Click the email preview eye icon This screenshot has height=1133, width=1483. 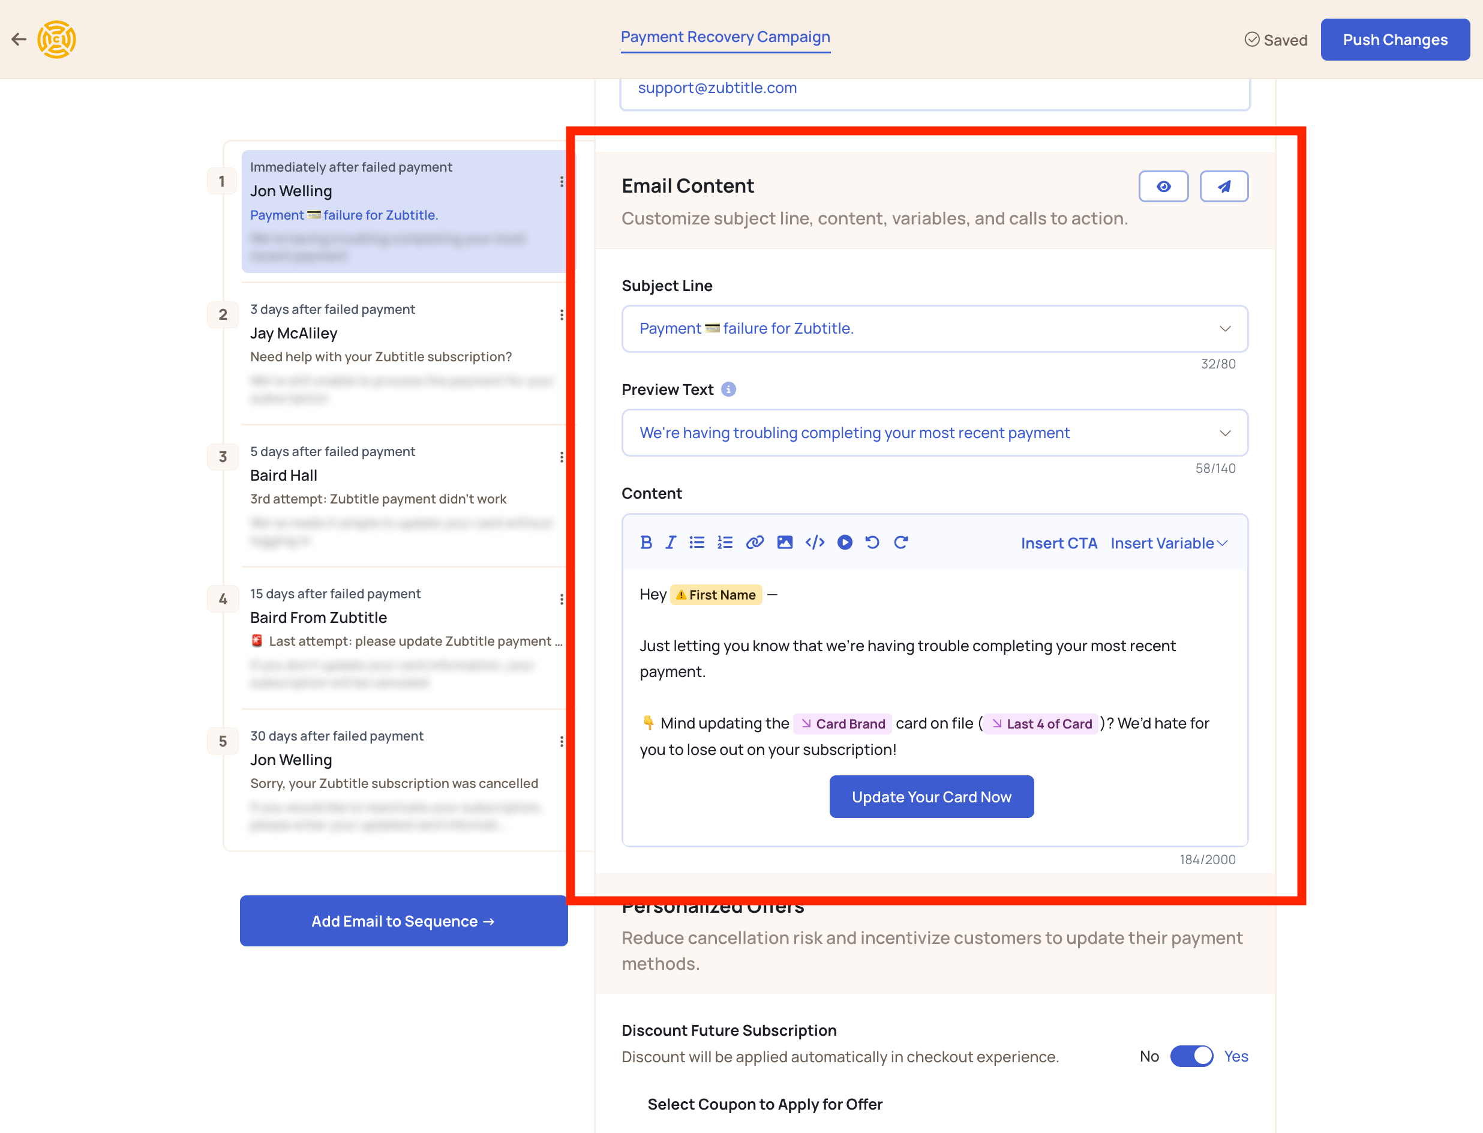pyautogui.click(x=1164, y=185)
